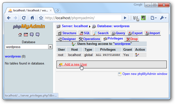
Task: Click the address bar URL field
Action: [83, 18]
